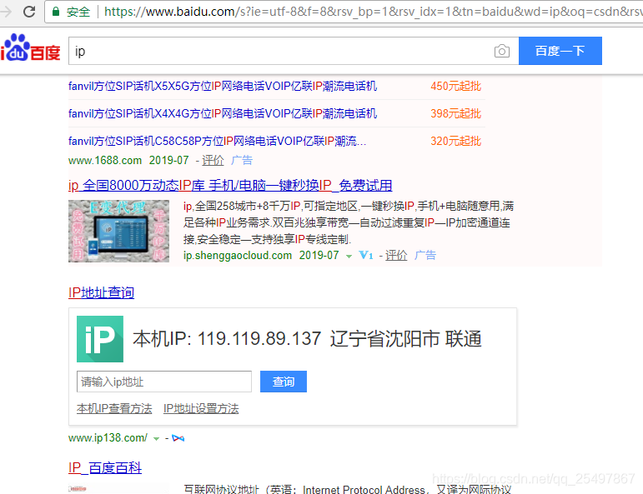
Task: Click the 320元起批 price text
Action: tap(455, 141)
